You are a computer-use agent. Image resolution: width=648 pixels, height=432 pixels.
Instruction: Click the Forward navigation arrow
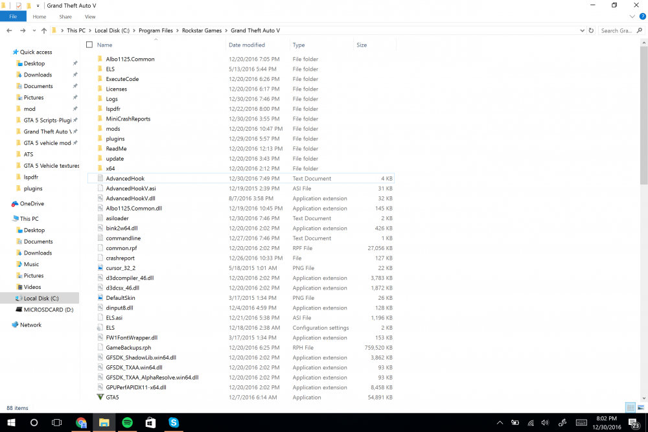(x=23, y=30)
